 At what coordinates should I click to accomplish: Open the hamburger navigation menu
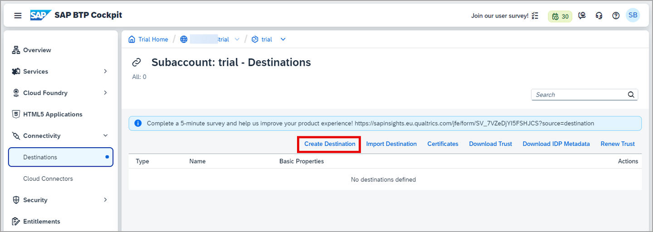click(x=18, y=15)
